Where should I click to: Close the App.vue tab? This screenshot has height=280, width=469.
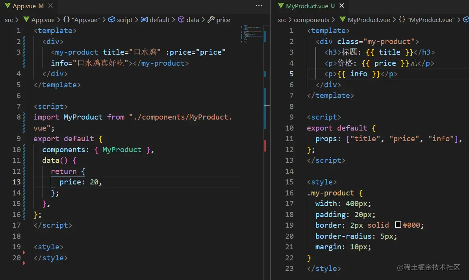coord(50,6)
